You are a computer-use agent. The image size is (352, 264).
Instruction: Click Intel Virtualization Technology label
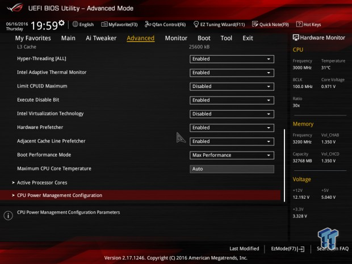[51, 114]
